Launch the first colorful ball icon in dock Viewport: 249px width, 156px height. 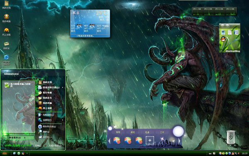(117, 141)
